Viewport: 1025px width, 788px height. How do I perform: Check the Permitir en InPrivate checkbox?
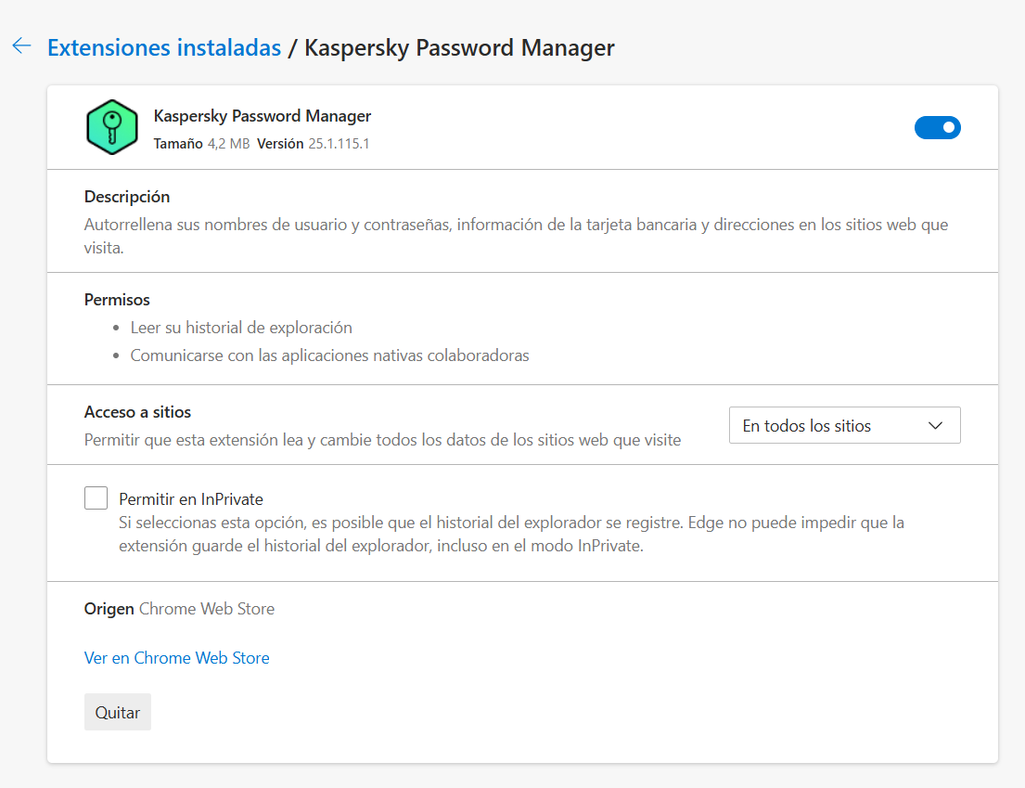[96, 498]
